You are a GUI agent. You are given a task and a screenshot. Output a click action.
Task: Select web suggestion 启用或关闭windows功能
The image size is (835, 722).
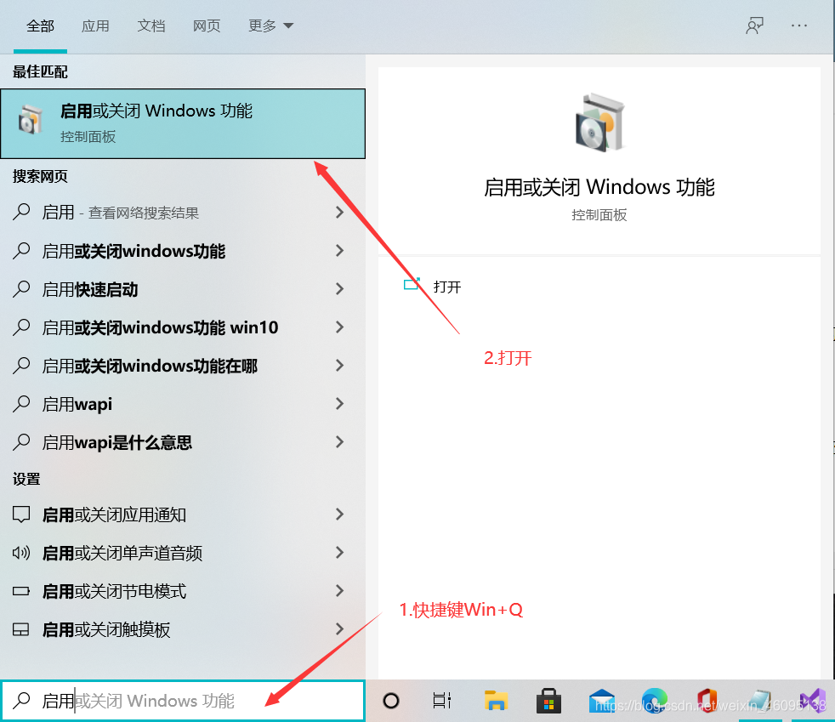point(183,251)
